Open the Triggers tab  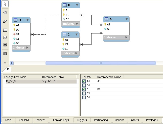tap(82, 120)
